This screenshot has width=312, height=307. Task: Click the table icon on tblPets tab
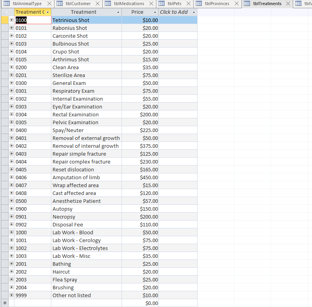[x=161, y=4]
